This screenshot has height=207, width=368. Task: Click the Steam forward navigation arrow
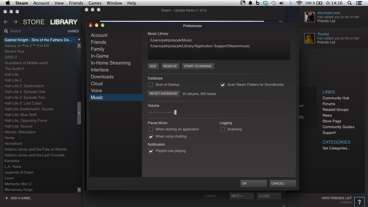[x=16, y=22]
